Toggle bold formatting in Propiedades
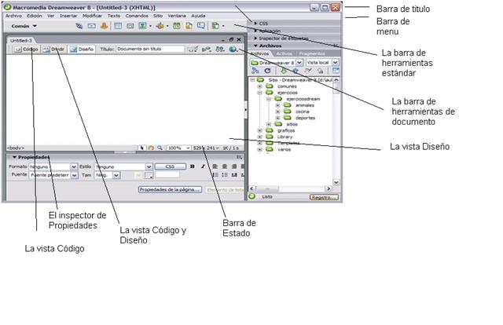 [x=192, y=166]
